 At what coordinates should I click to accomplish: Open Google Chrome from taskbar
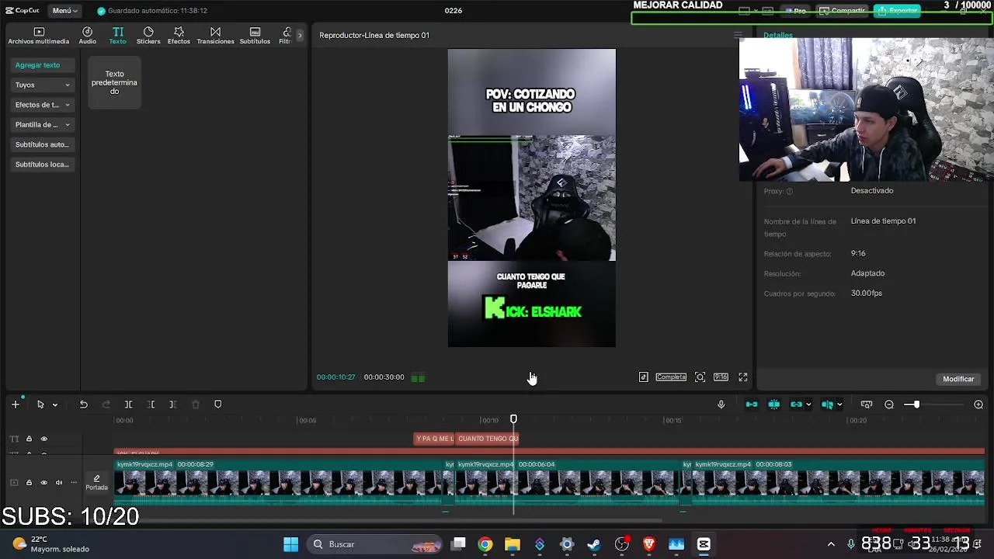(x=485, y=544)
